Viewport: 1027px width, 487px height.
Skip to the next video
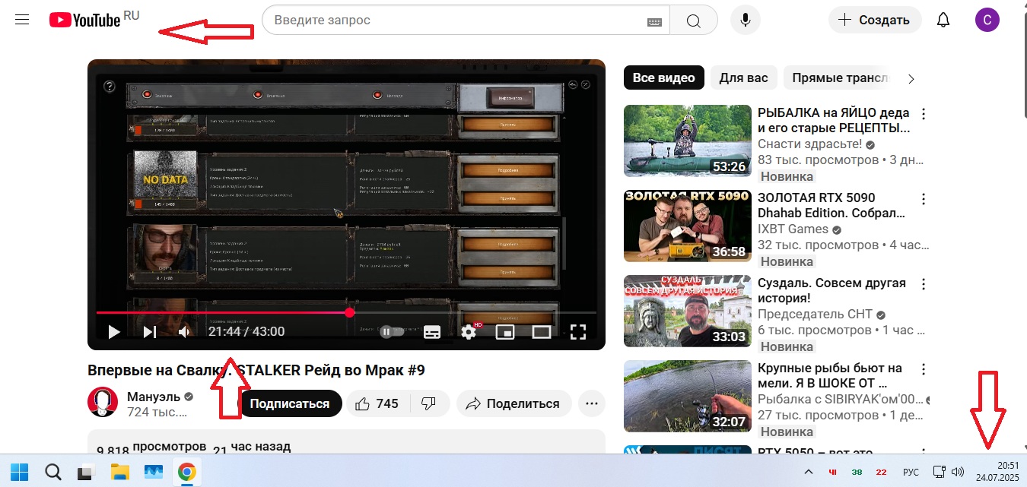pyautogui.click(x=150, y=331)
